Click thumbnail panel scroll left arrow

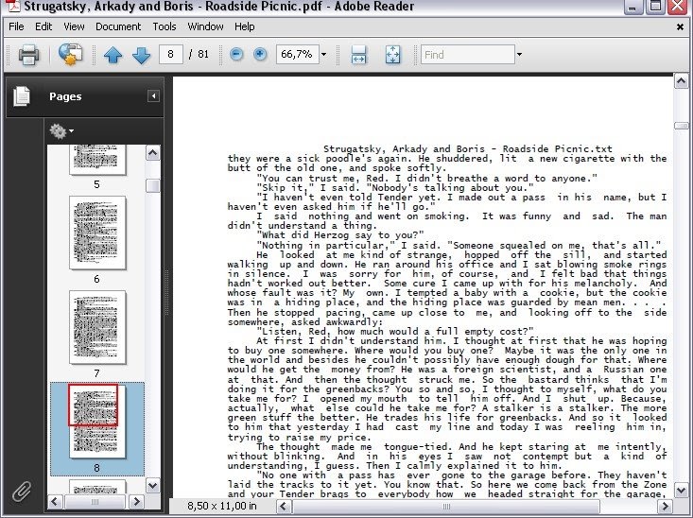point(55,501)
